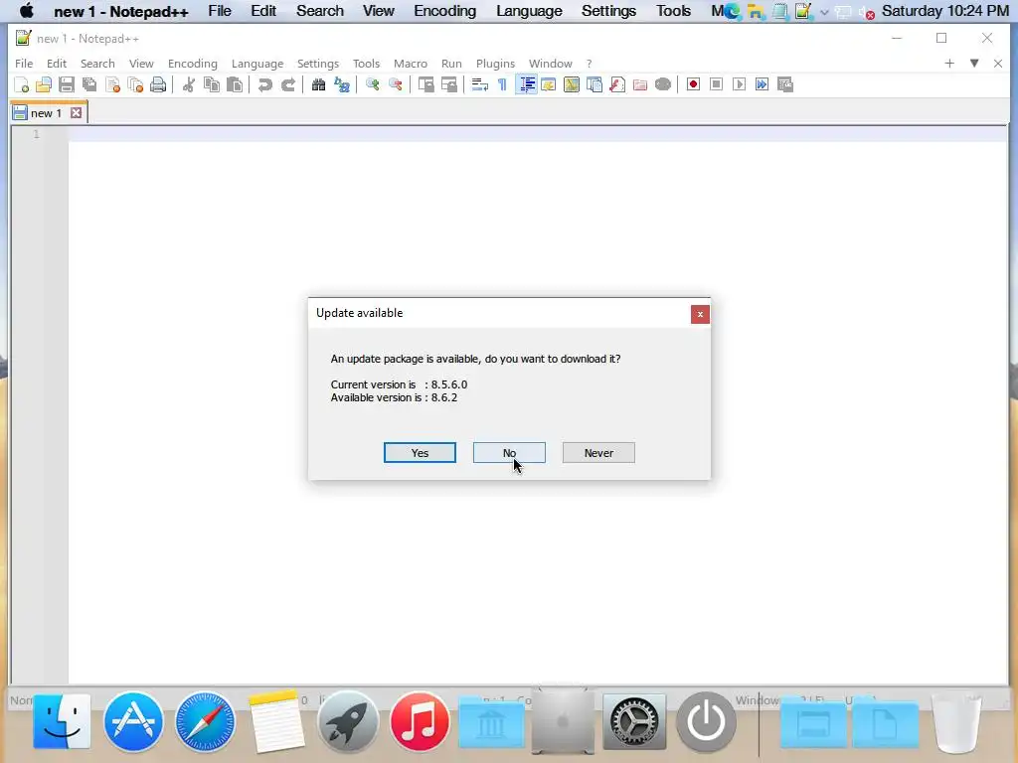The image size is (1018, 763).
Task: Click No in Update available dialog
Action: click(509, 453)
